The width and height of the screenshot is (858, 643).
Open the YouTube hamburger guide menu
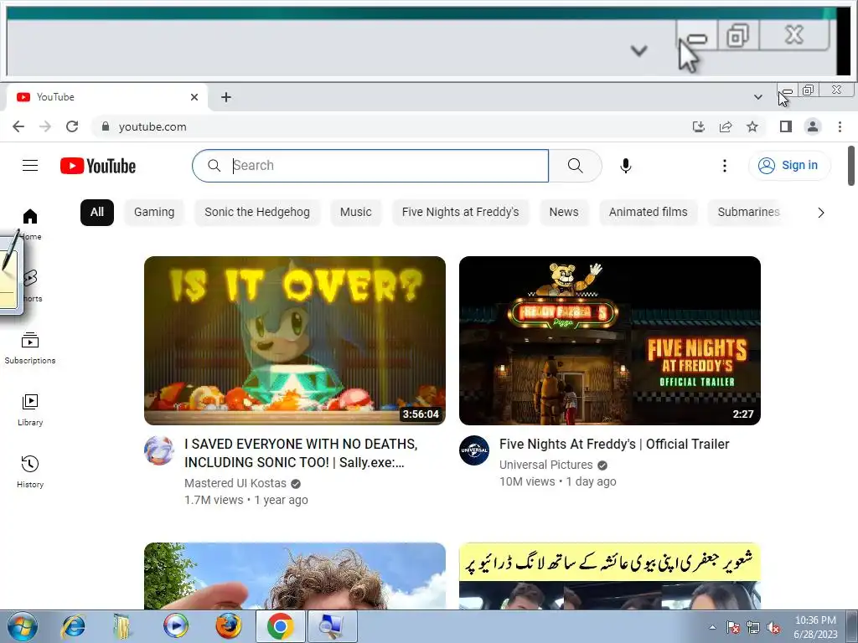pyautogui.click(x=30, y=166)
